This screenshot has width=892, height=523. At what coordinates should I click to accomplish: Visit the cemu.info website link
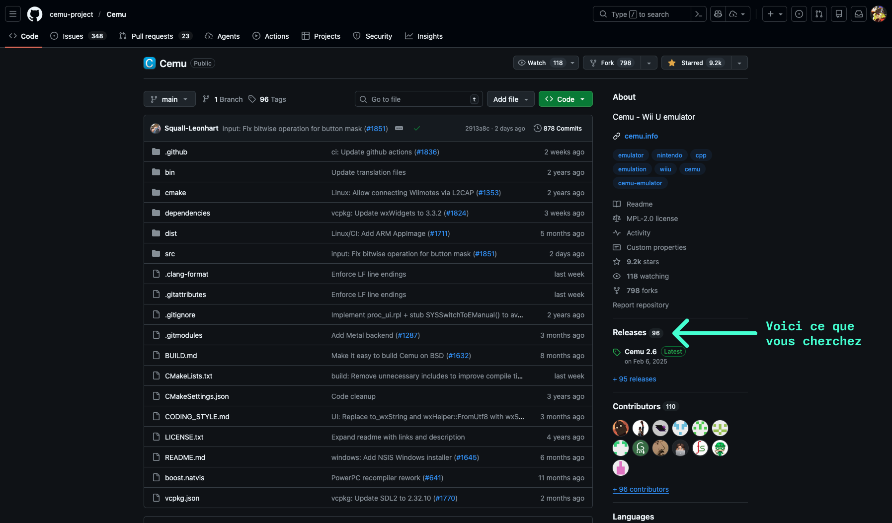point(641,136)
